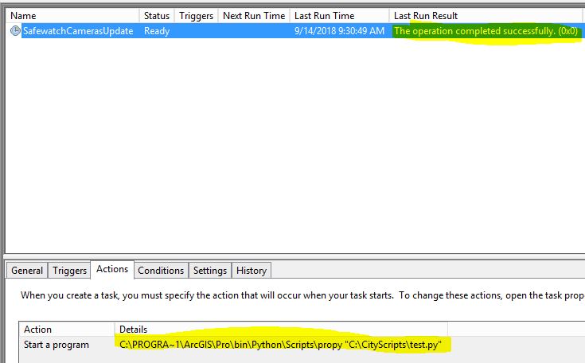Click the 9/14/2018 9:30:49 AM last run time
The image size is (585, 363).
pyautogui.click(x=339, y=31)
